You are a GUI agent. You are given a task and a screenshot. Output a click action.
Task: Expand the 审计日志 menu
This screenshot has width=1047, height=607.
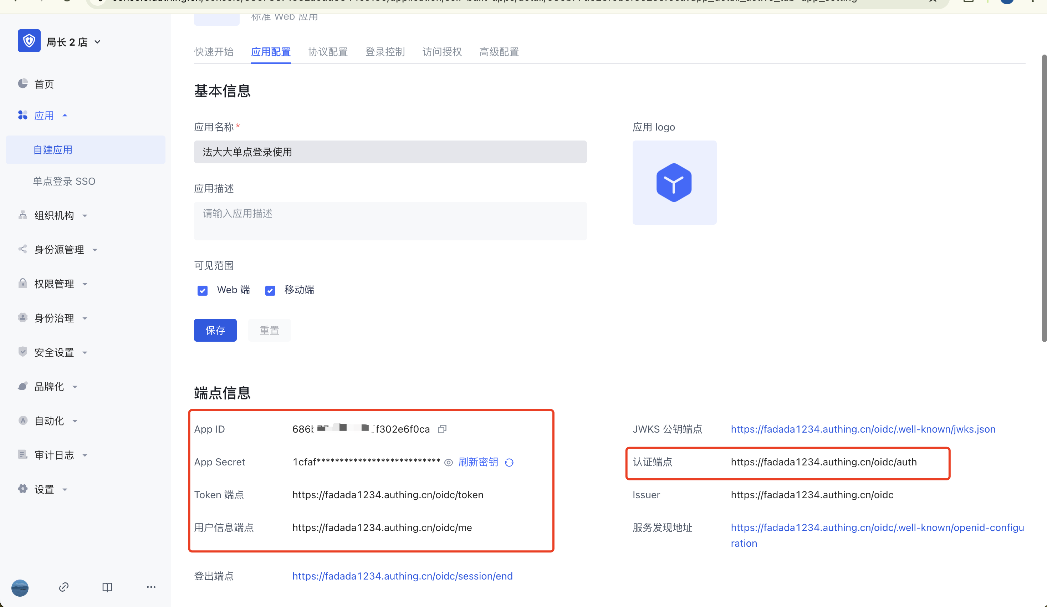click(x=85, y=455)
